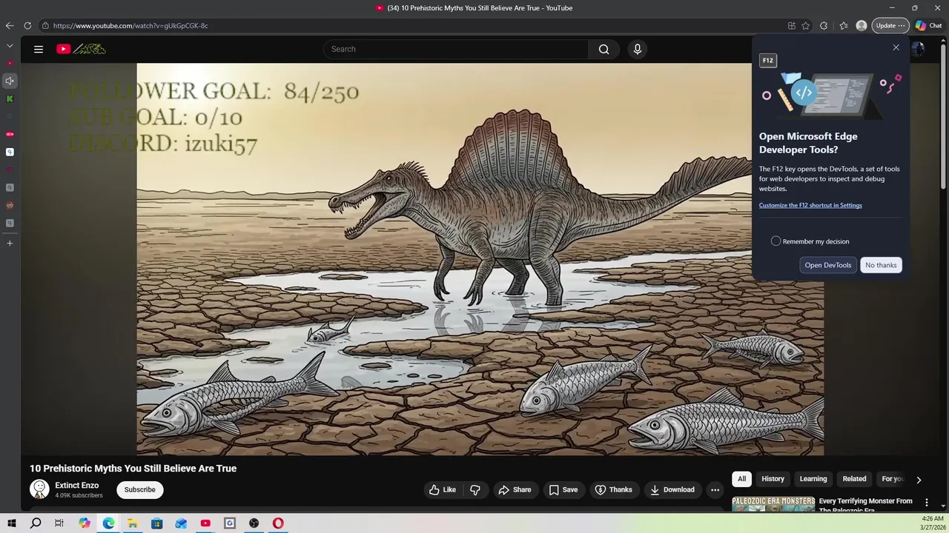The image size is (949, 533).
Task: Launch Copilot from the taskbar
Action: [x=85, y=523]
